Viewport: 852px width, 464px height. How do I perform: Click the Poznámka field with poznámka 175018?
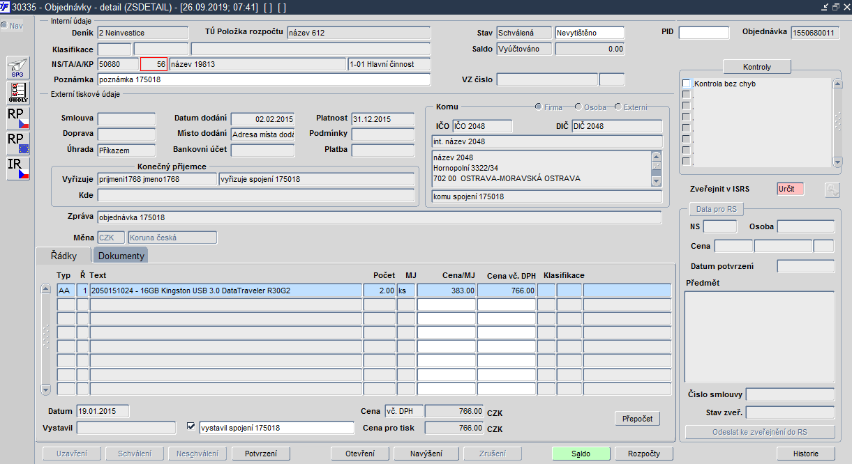click(264, 79)
